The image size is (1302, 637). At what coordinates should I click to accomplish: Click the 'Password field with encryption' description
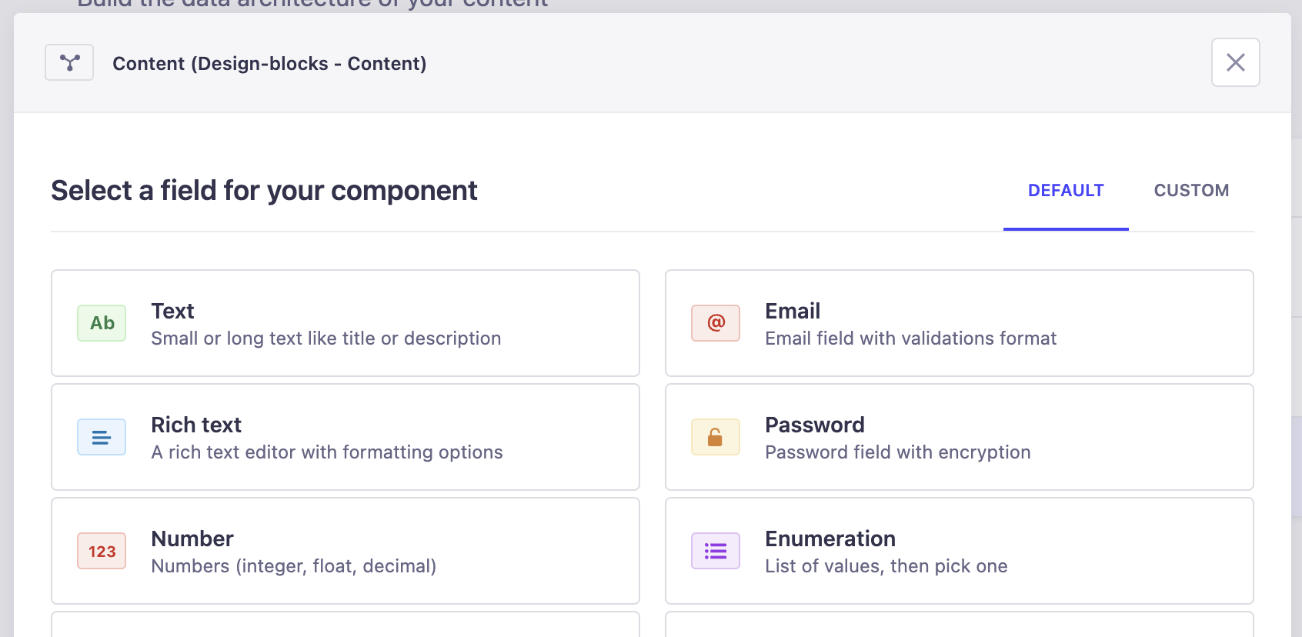click(x=897, y=452)
